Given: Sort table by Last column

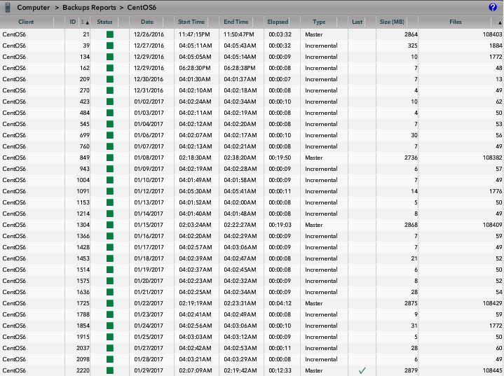Looking at the screenshot, I should tap(357, 22).
